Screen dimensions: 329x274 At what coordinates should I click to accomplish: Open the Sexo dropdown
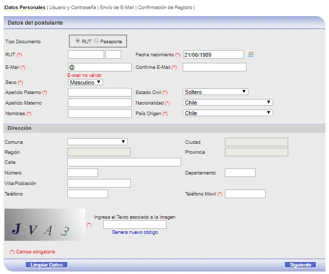(85, 82)
